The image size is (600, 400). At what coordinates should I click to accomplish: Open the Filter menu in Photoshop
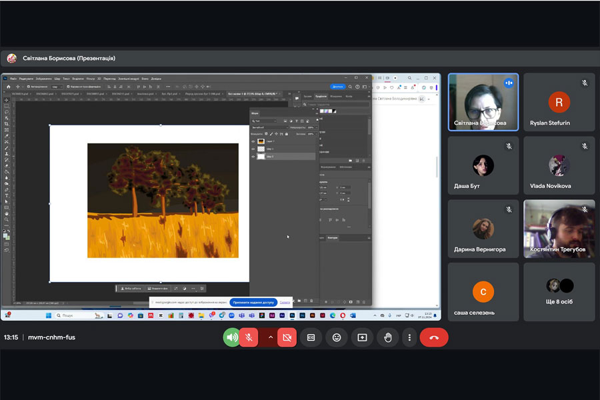click(x=91, y=79)
